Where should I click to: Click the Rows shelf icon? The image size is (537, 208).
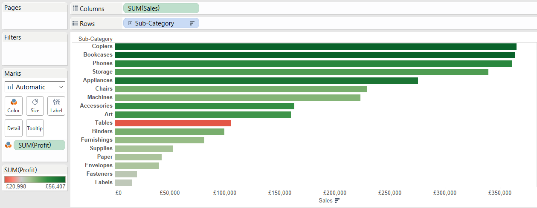75,24
